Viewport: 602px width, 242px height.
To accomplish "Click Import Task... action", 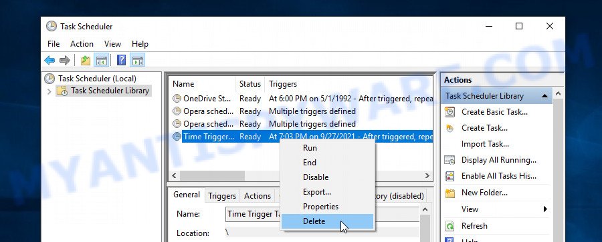I will (486, 144).
